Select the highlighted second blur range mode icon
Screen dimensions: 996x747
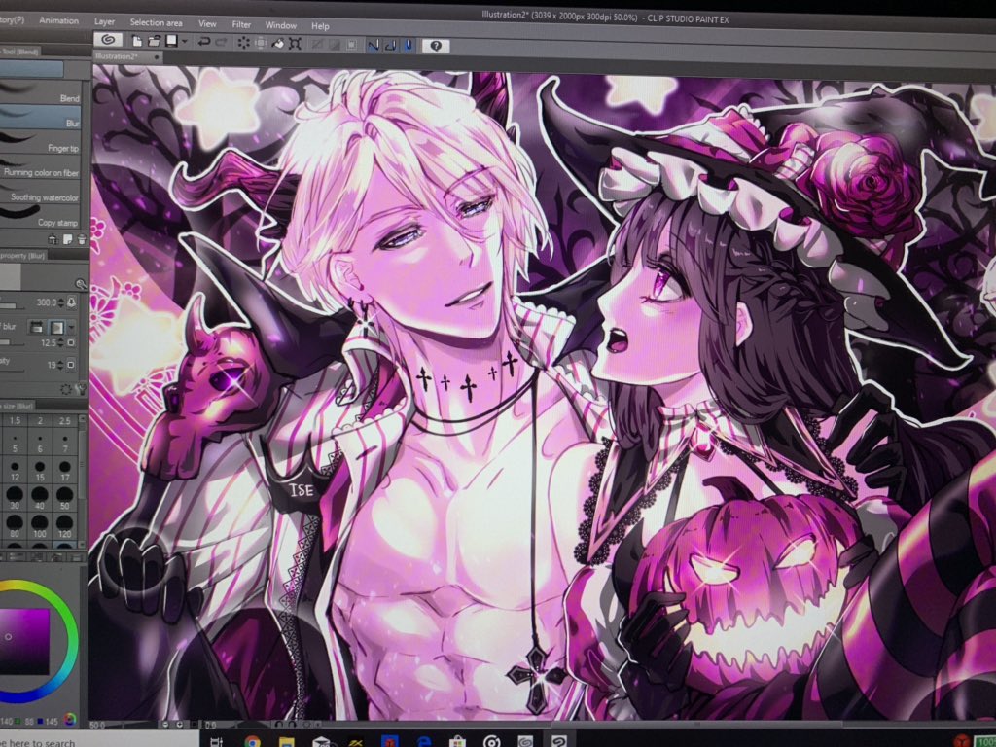point(57,327)
